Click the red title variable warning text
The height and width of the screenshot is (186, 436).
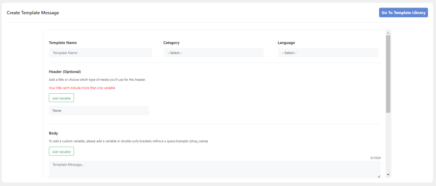(x=82, y=88)
